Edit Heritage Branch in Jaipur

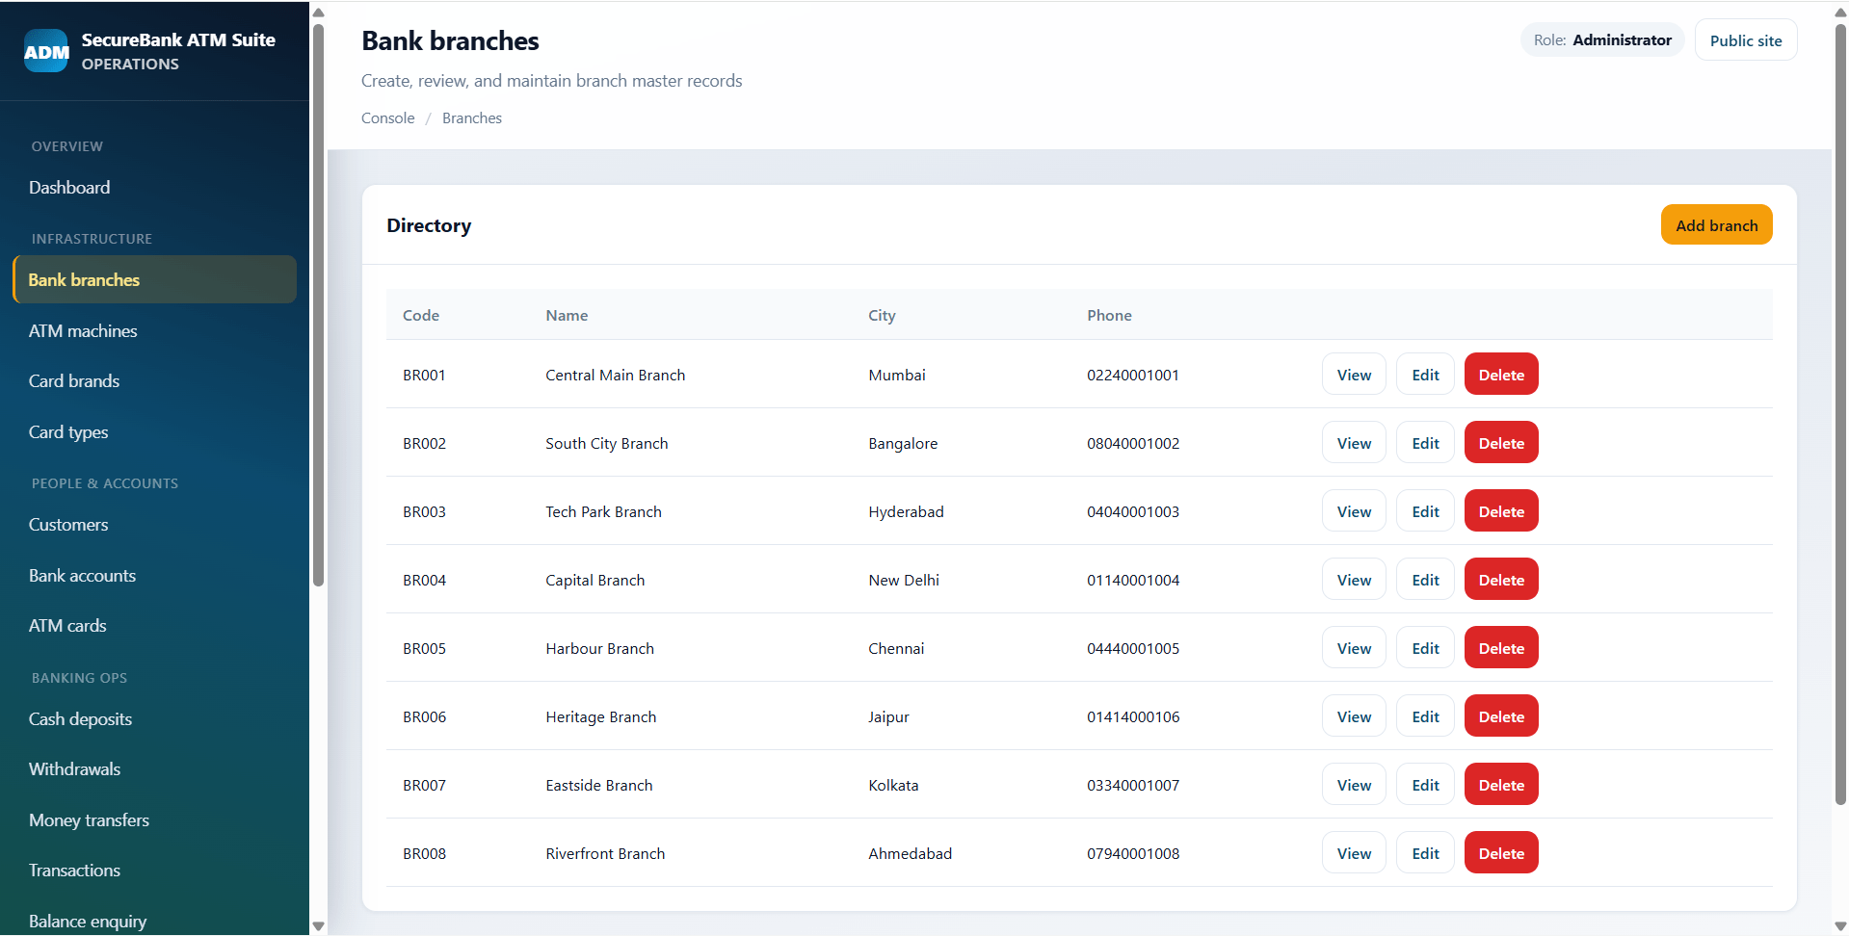(x=1425, y=716)
